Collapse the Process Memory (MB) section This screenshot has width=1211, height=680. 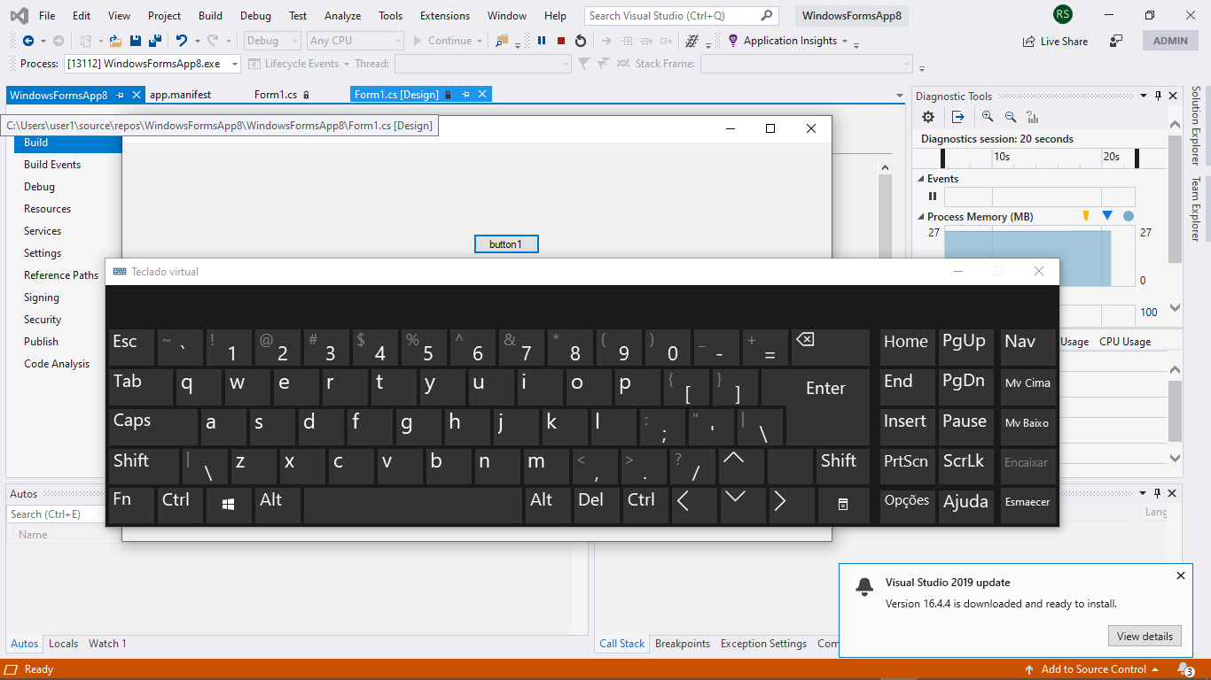click(x=920, y=217)
